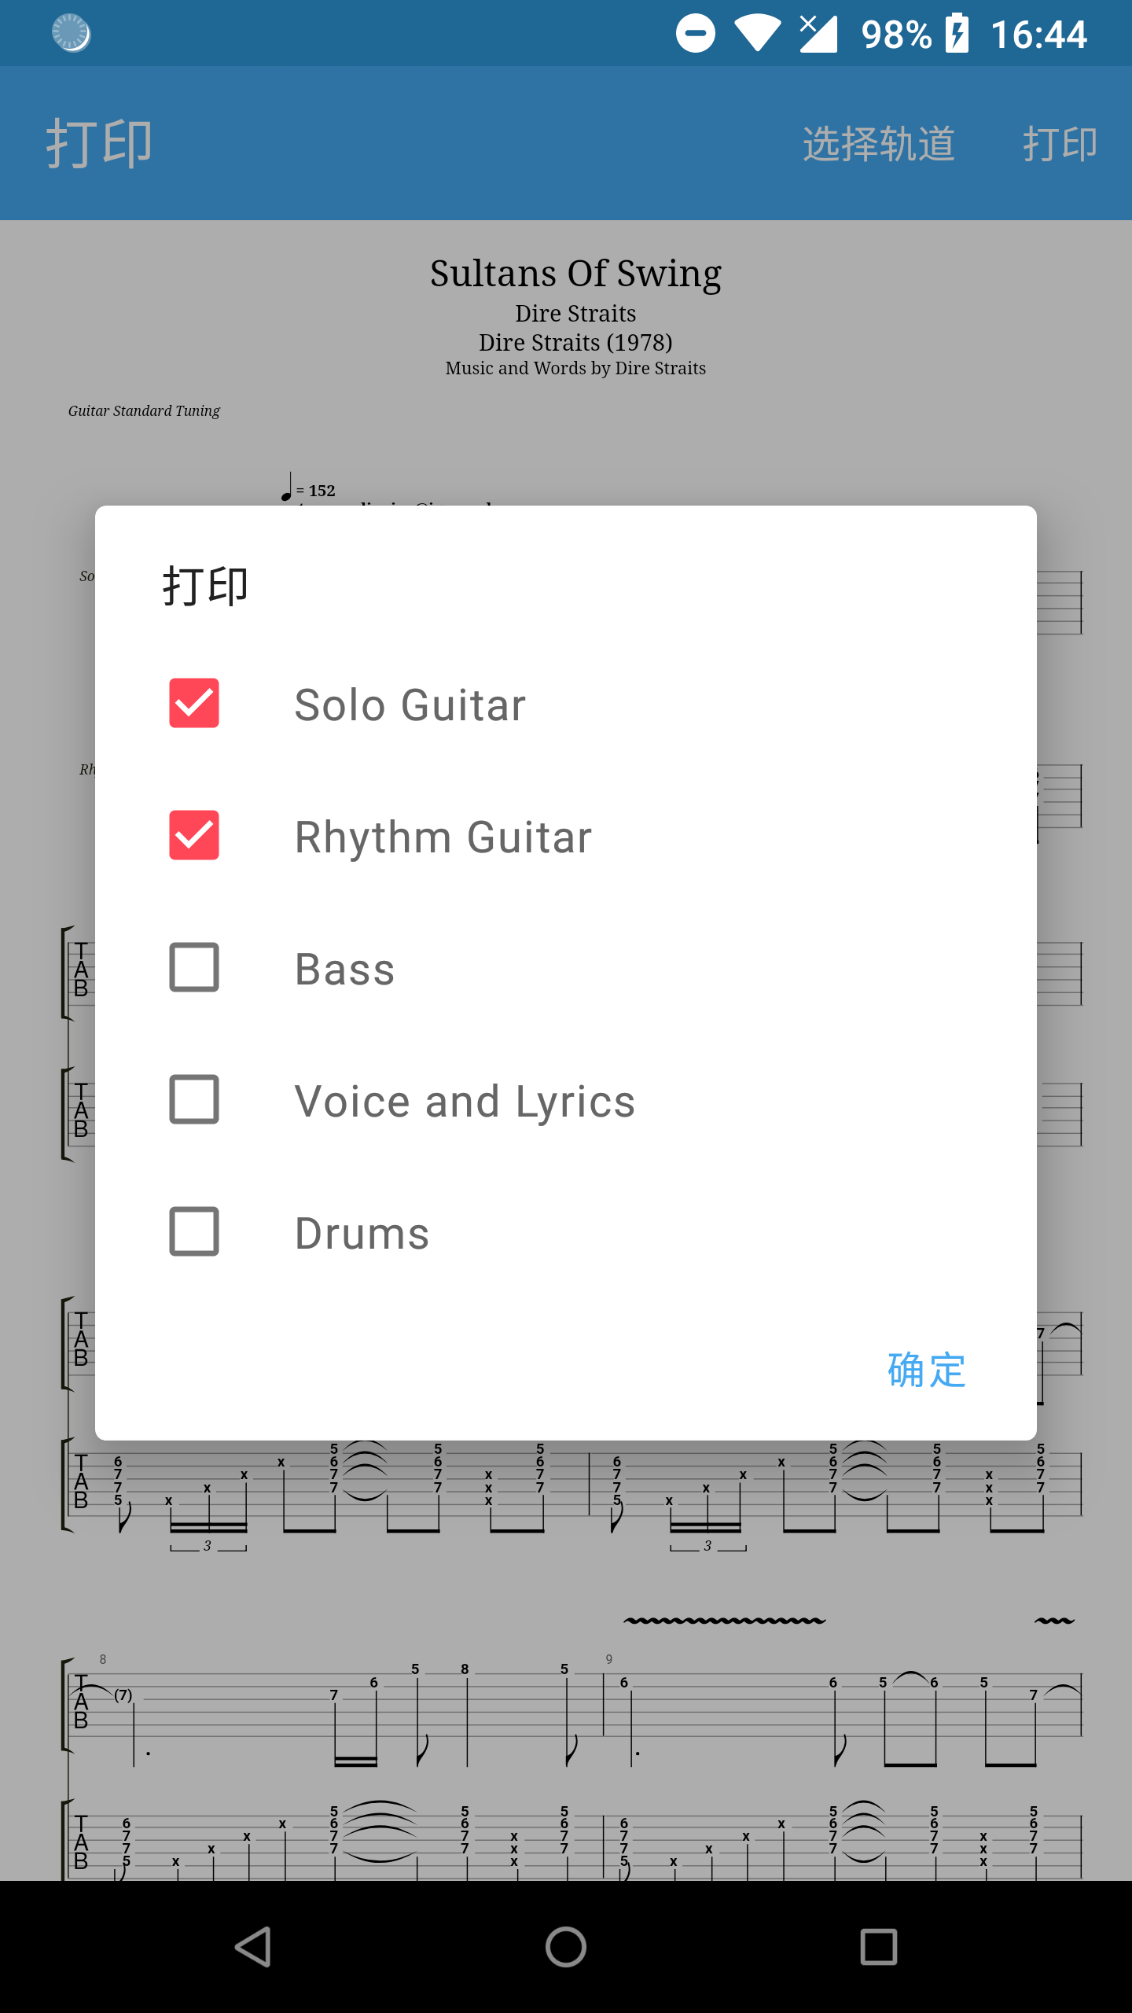
Task: Tap the 打印 action in the top bar
Action: click(x=1059, y=144)
